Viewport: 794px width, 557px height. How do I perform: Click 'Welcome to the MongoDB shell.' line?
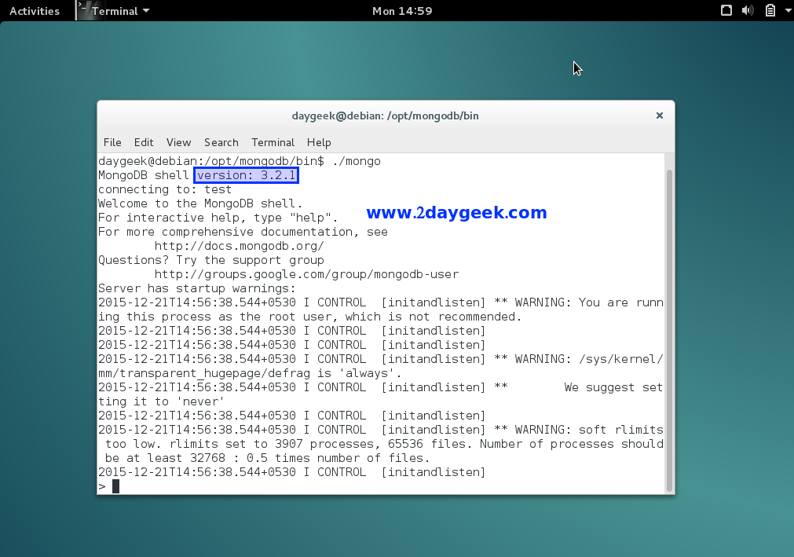click(x=200, y=203)
